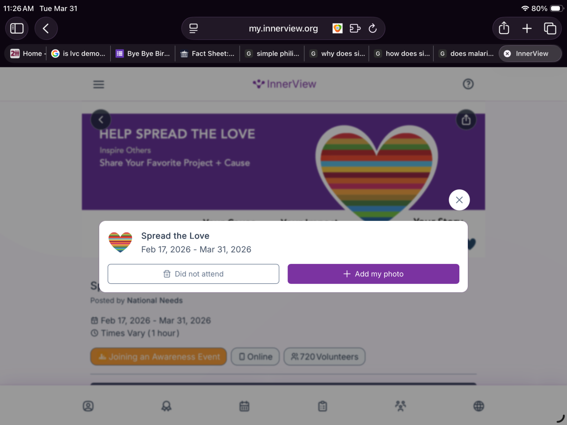Viewport: 567px width, 425px height.
Task: Open the simple phili... tab
Action: click(272, 54)
